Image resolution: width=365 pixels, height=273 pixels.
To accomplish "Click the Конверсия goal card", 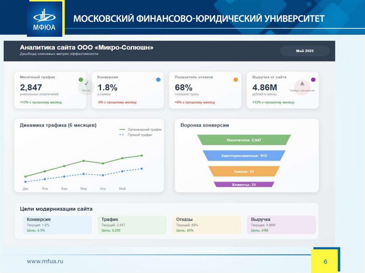I will pyautogui.click(x=57, y=225).
